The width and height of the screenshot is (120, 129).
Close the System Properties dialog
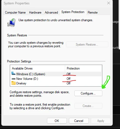109,3
